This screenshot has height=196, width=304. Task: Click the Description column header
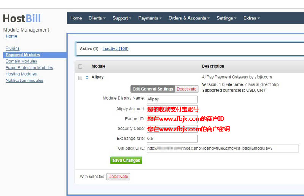pos(213,66)
